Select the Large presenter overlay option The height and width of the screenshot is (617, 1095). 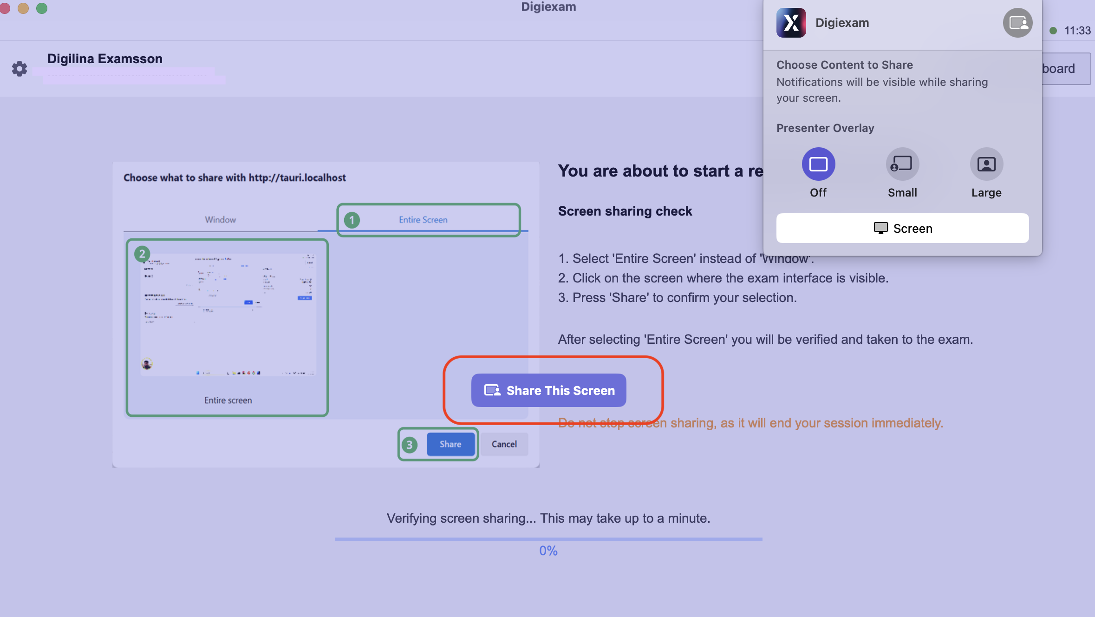coord(986,164)
